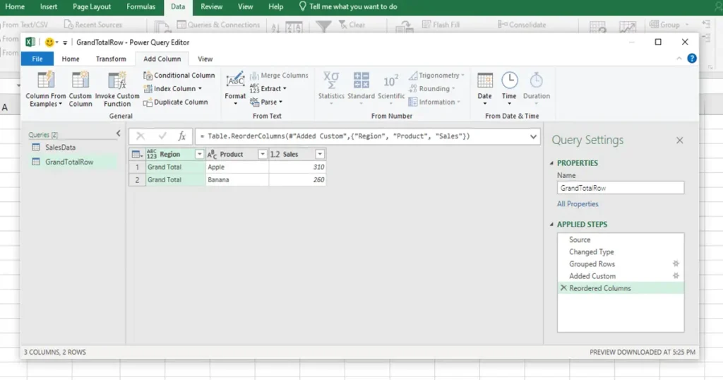This screenshot has height=380, width=723.
Task: Select the SalesData query
Action: coord(61,147)
